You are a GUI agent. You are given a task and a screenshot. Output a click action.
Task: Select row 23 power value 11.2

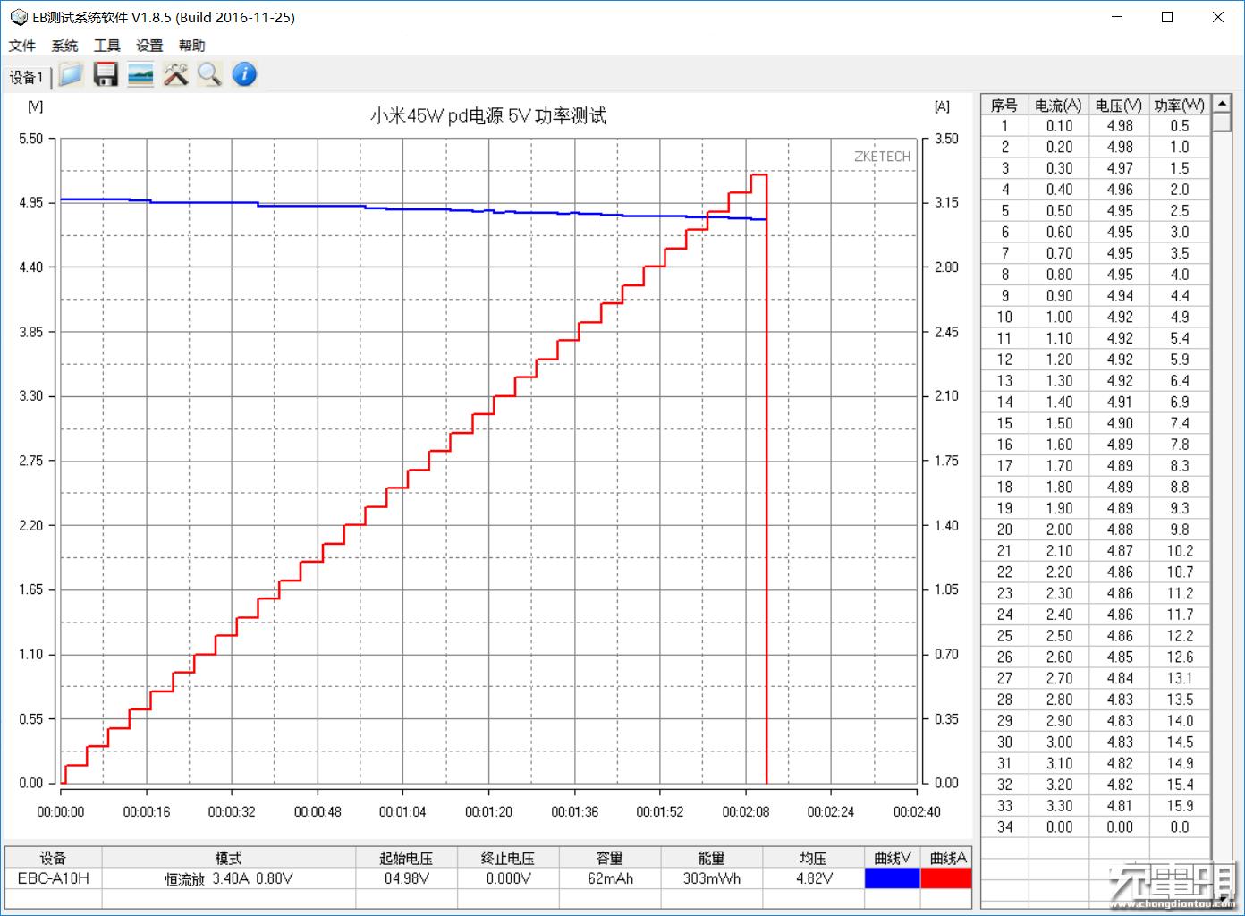tap(1180, 593)
